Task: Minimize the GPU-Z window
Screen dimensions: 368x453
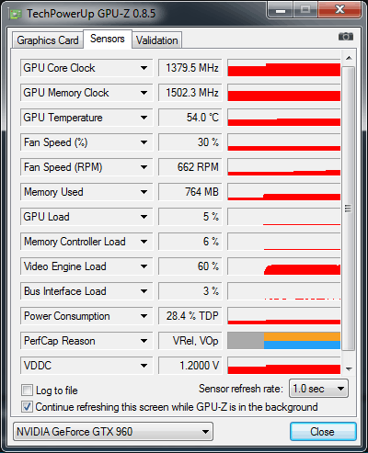Action: tap(281, 10)
